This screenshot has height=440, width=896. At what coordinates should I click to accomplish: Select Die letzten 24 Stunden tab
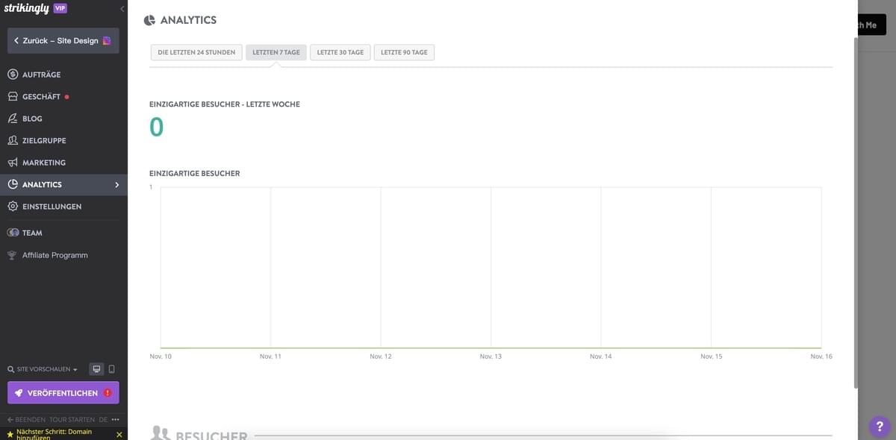[x=196, y=51]
